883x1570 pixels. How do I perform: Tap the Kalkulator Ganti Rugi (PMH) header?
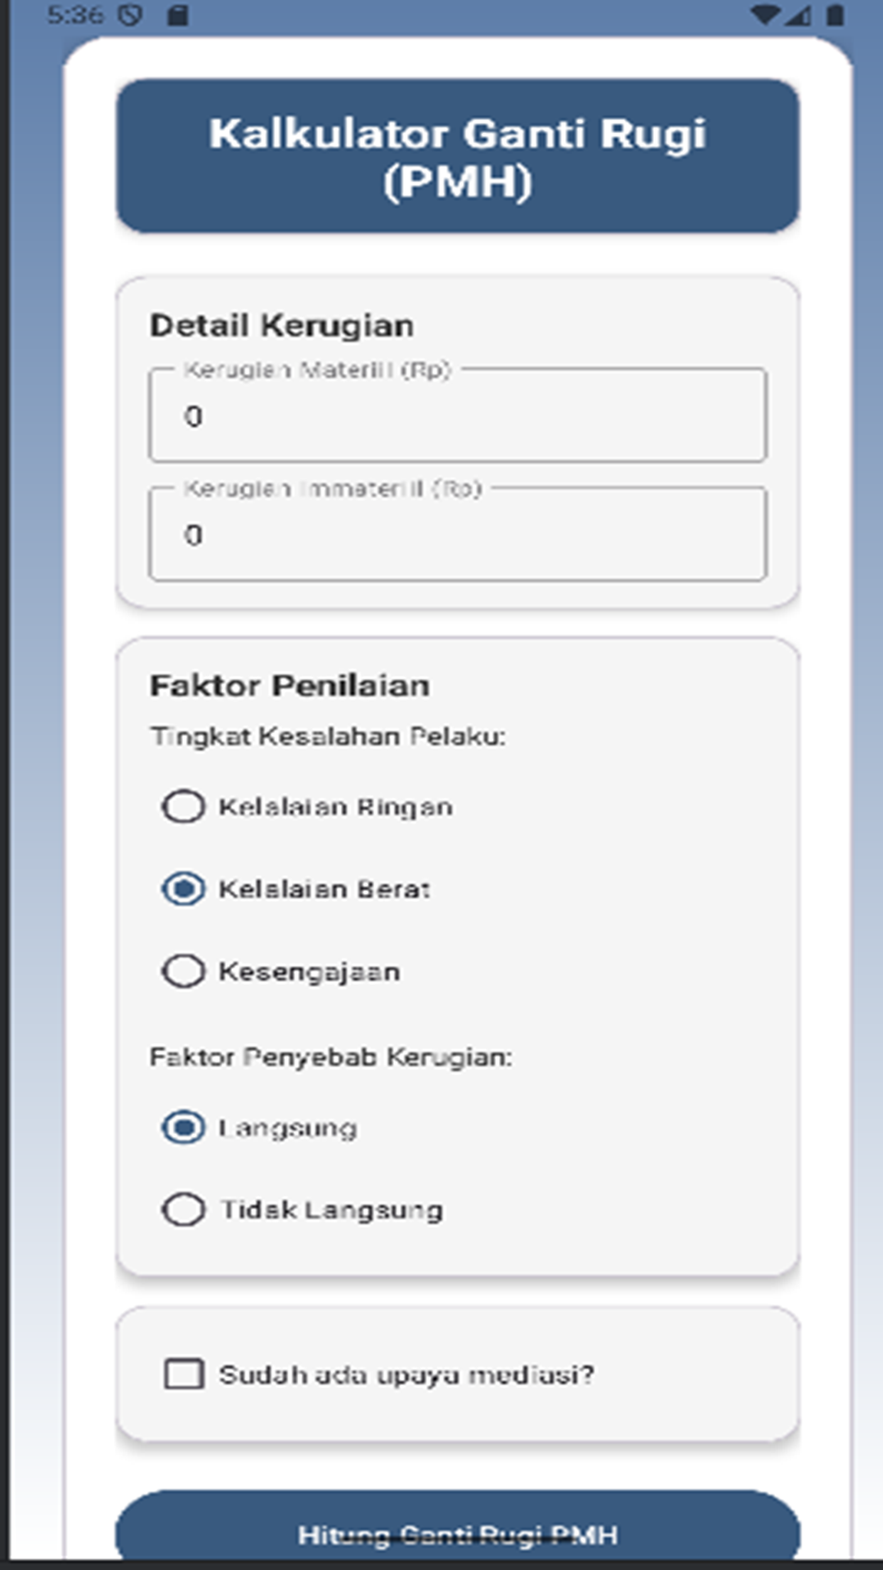458,157
